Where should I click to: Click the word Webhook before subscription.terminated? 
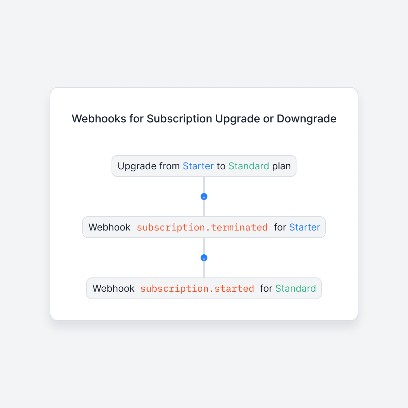pos(109,227)
